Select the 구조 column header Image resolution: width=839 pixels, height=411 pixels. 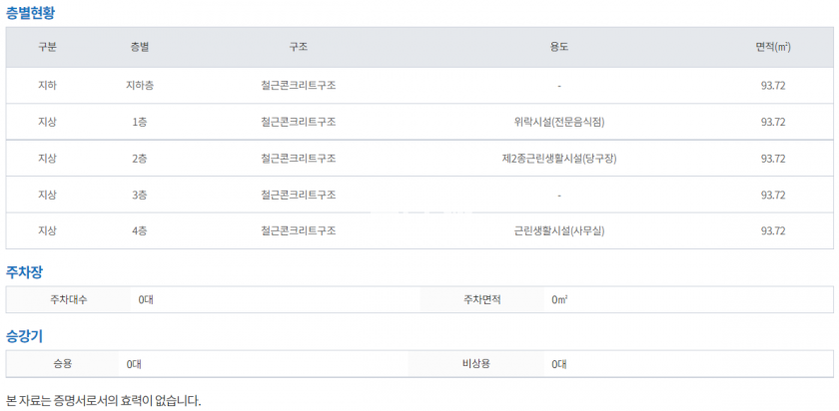tap(298, 48)
